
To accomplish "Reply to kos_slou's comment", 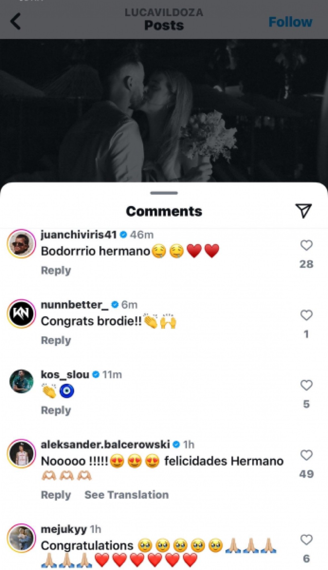I will click(56, 410).
